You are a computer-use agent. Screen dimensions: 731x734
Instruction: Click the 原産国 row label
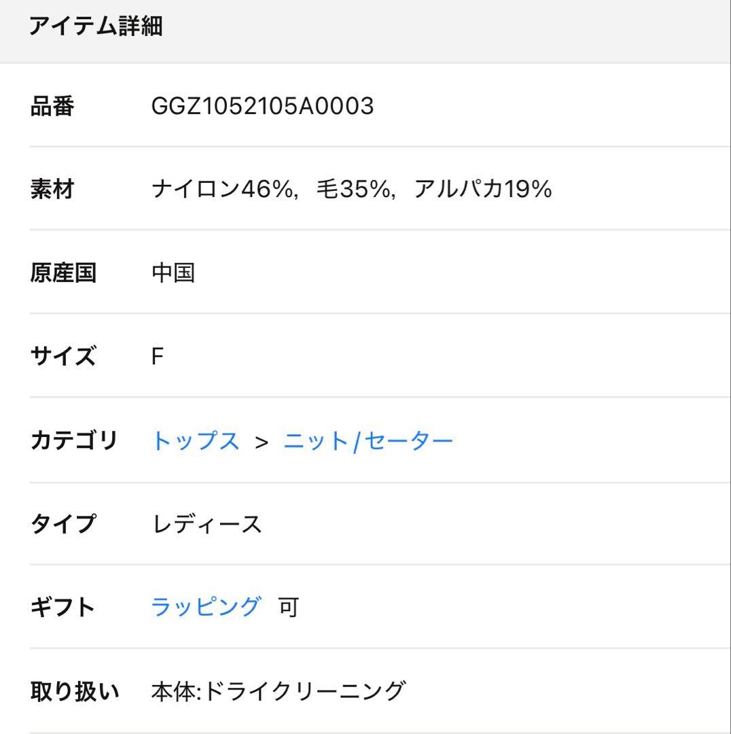pyautogui.click(x=63, y=273)
